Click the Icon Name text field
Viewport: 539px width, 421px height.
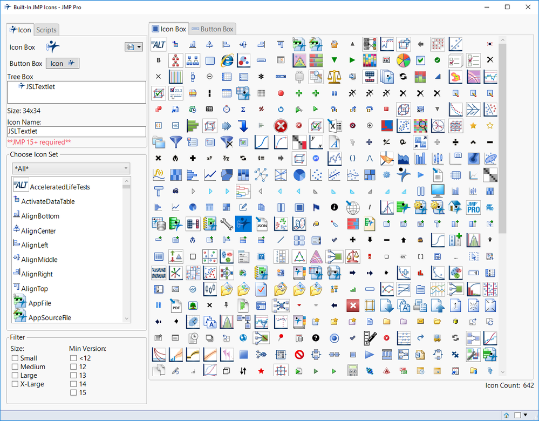76,131
